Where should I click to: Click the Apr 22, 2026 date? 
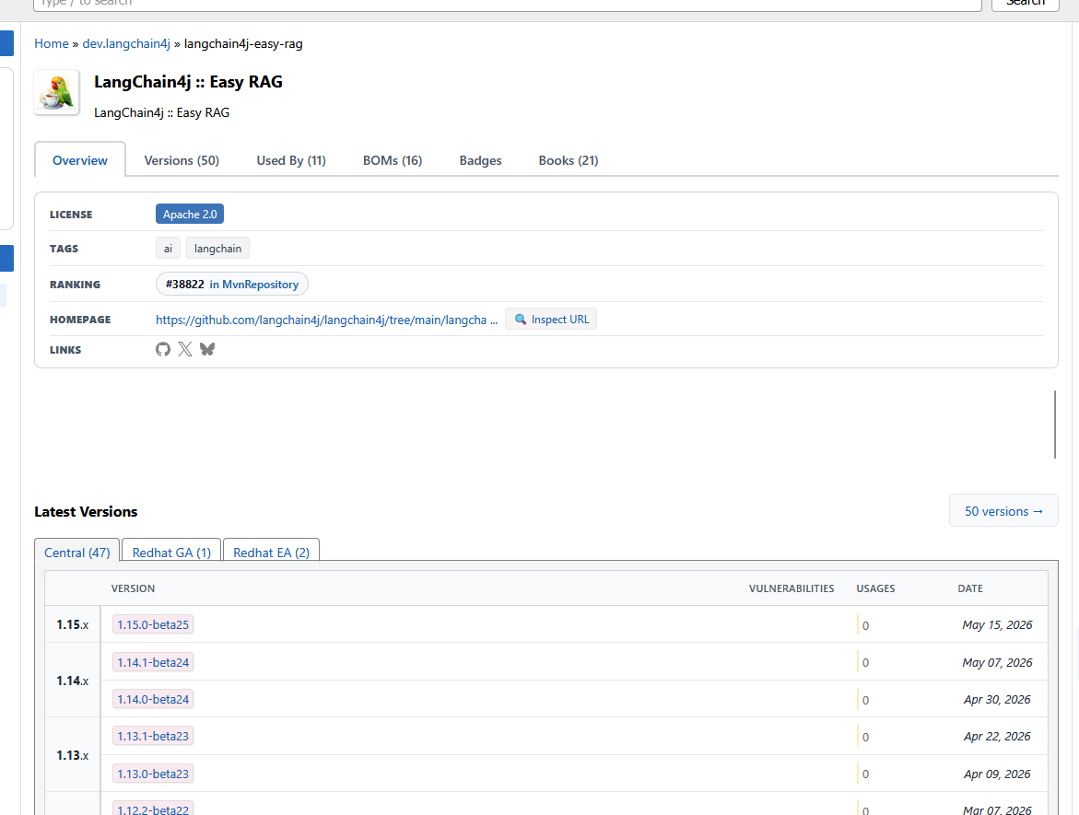997,737
